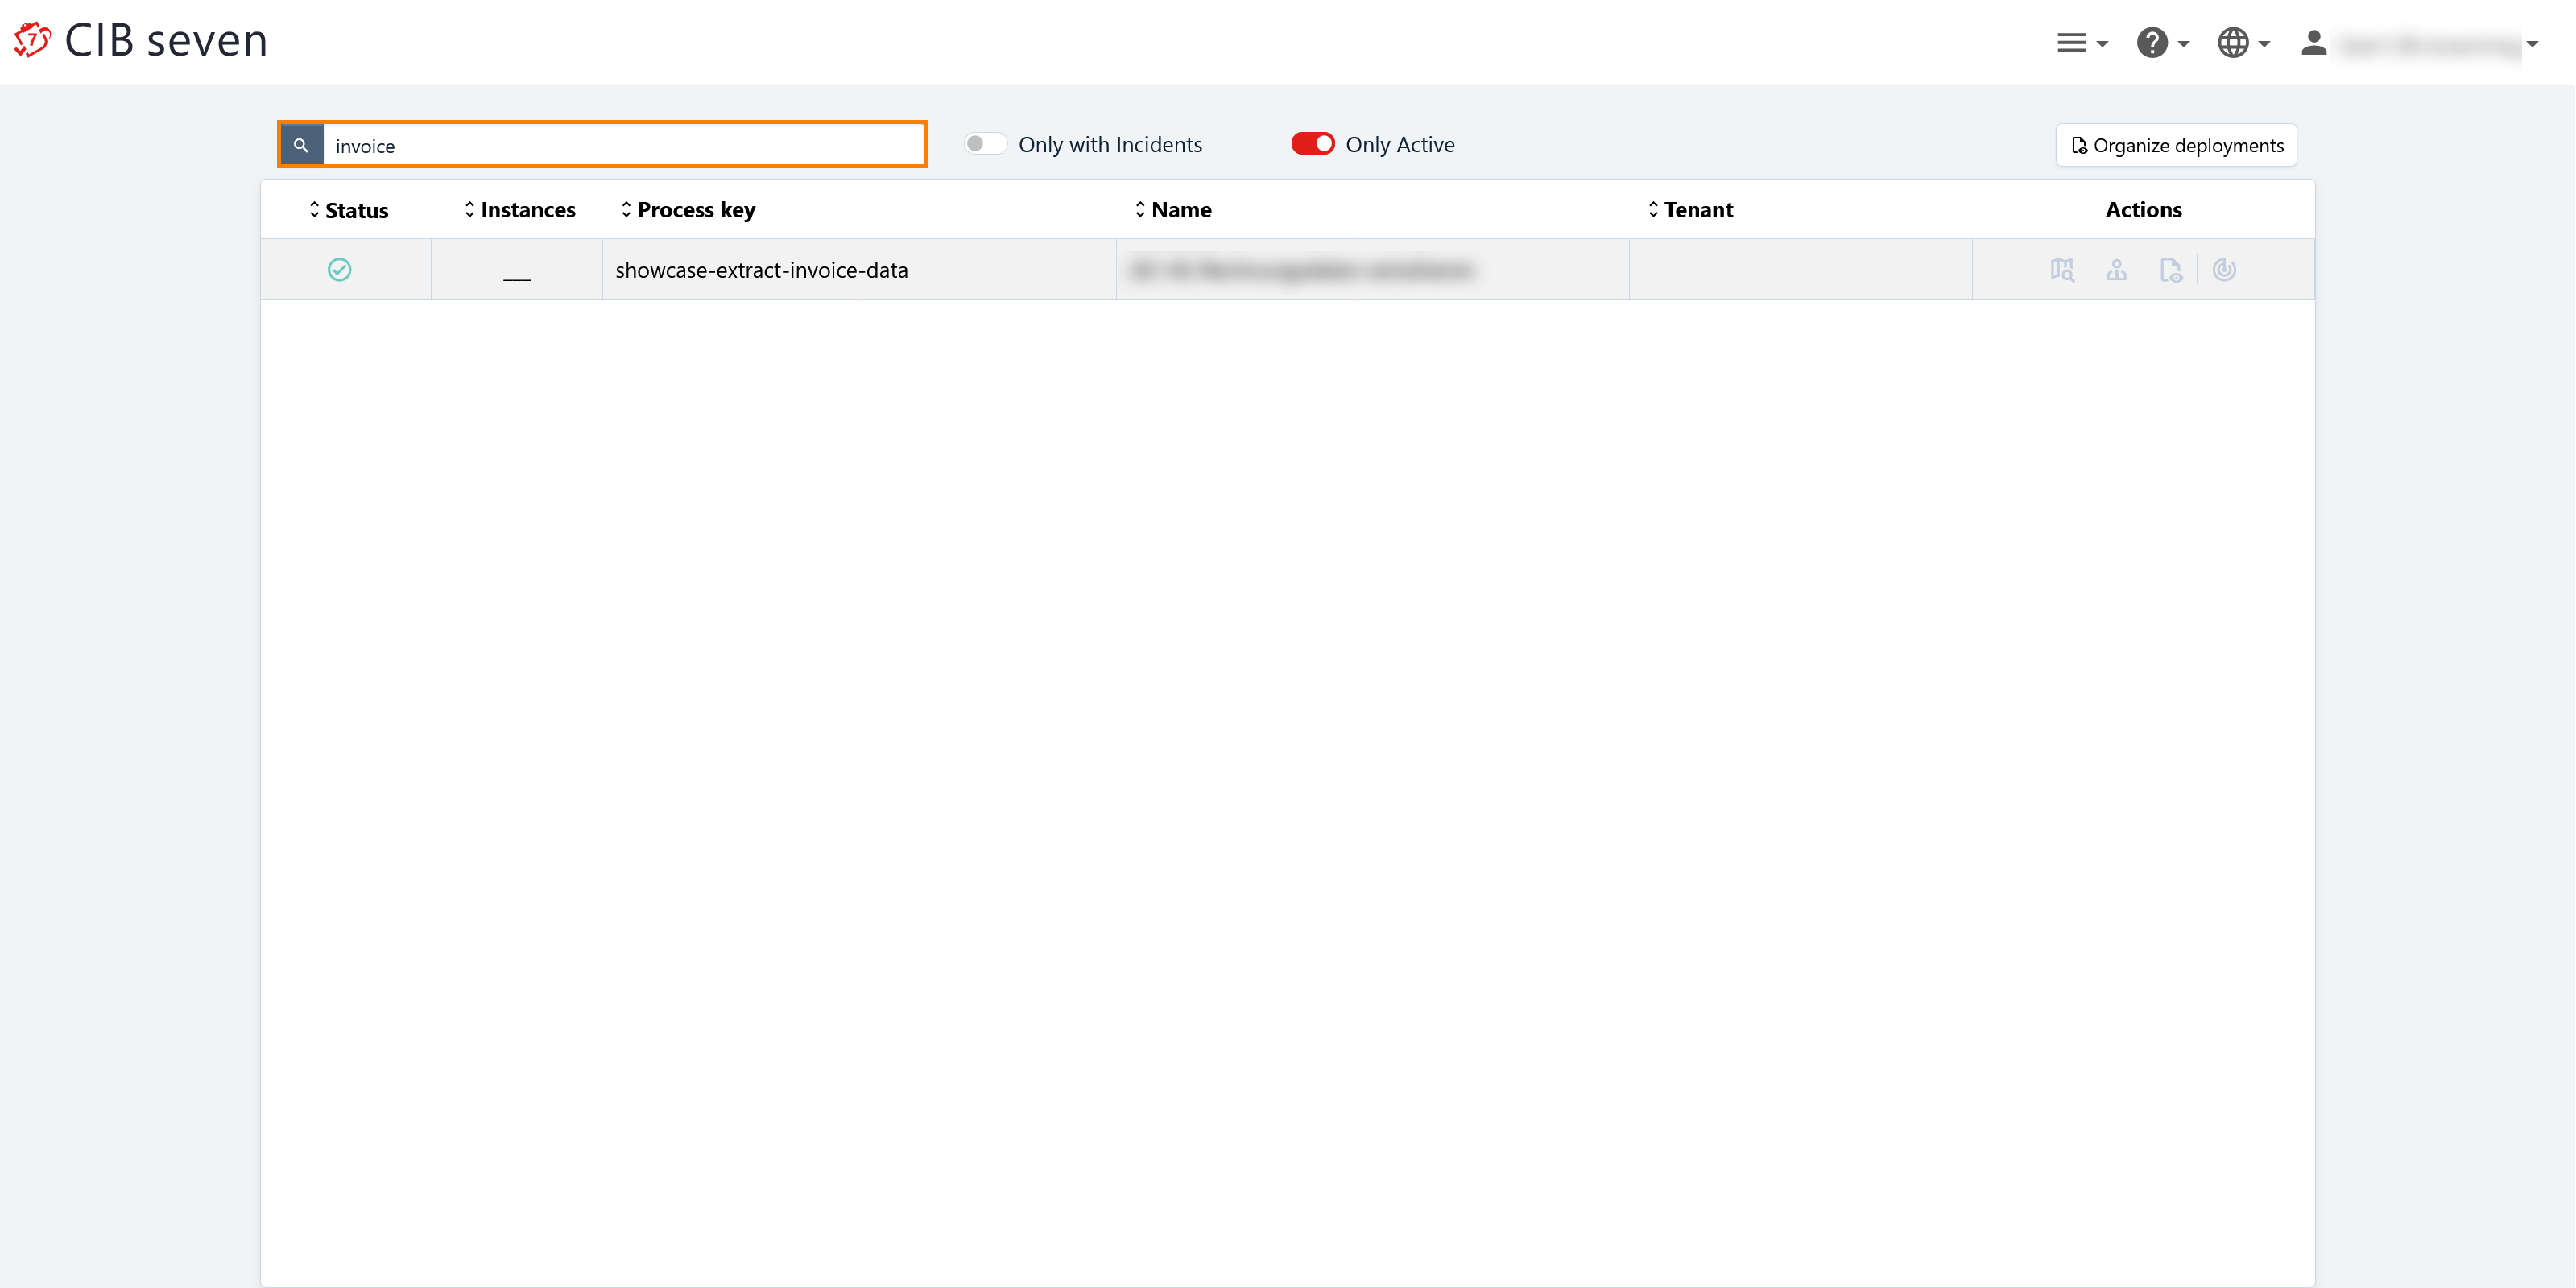Click the document with eye action icon

pos(2170,270)
